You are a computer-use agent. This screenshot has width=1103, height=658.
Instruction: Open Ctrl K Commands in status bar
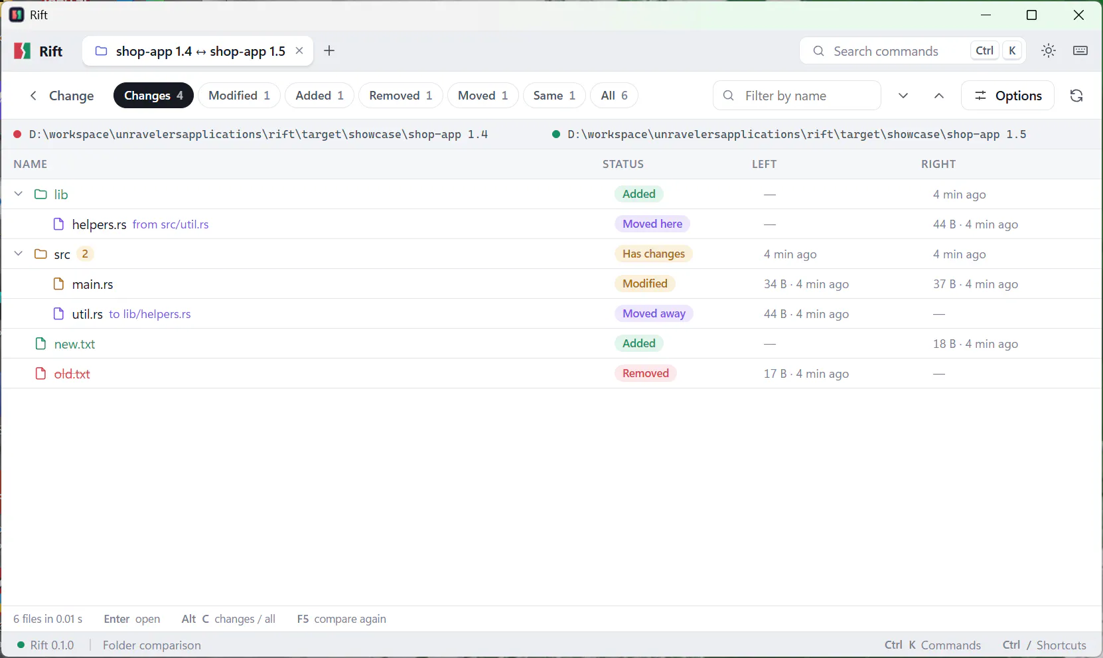[x=932, y=645]
